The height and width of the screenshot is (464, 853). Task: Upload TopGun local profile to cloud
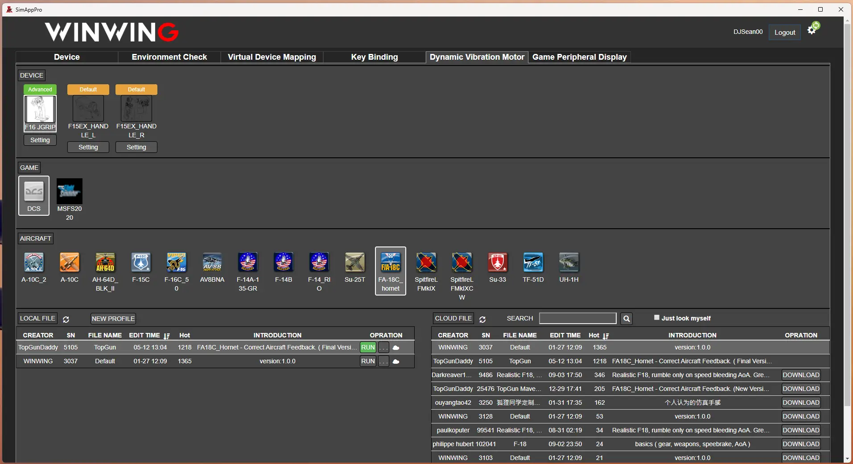(396, 348)
